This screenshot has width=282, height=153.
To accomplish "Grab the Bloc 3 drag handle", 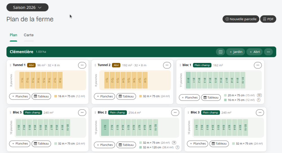I will tap(188, 112).
